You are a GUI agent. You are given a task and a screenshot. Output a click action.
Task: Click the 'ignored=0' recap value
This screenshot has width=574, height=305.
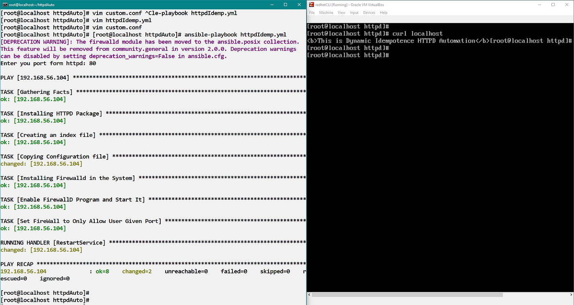tap(55, 278)
